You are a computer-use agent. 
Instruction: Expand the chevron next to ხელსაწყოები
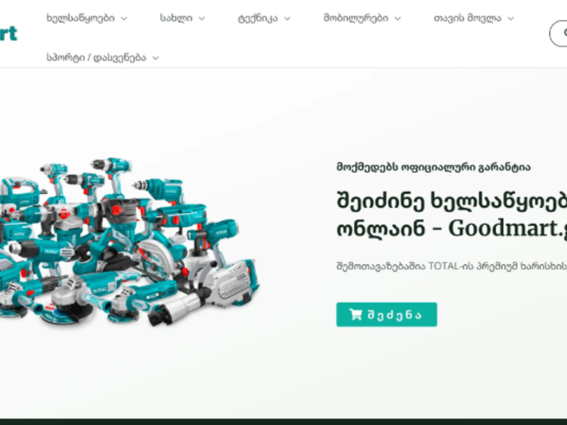[124, 18]
